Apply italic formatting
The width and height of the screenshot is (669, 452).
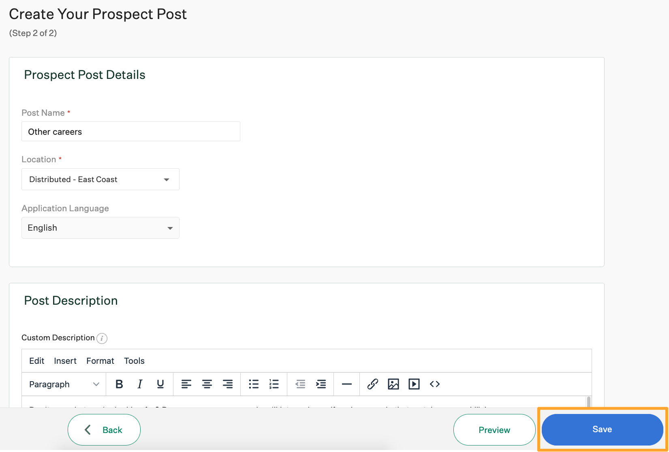pyautogui.click(x=139, y=384)
